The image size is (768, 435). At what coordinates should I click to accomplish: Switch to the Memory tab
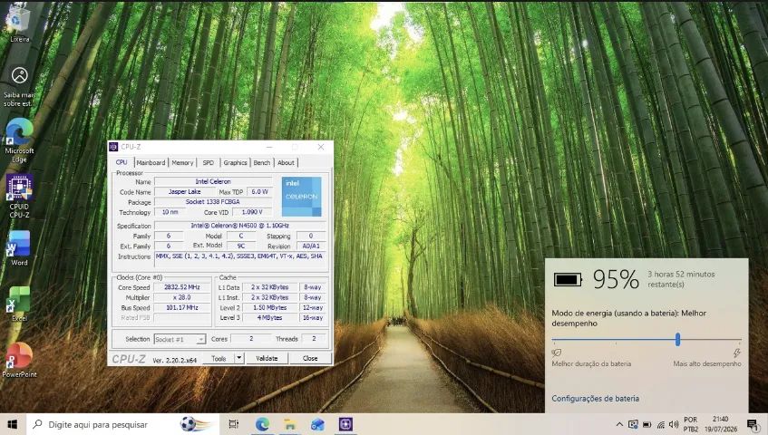[182, 162]
